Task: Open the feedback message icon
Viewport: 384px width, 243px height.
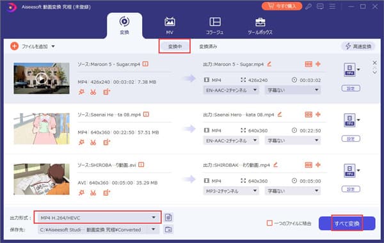Action: tap(320, 6)
